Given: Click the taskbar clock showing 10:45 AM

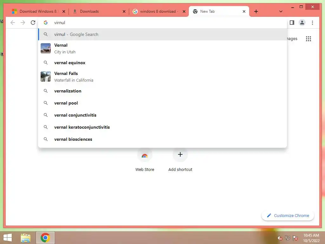Looking at the screenshot, I should tap(311, 238).
